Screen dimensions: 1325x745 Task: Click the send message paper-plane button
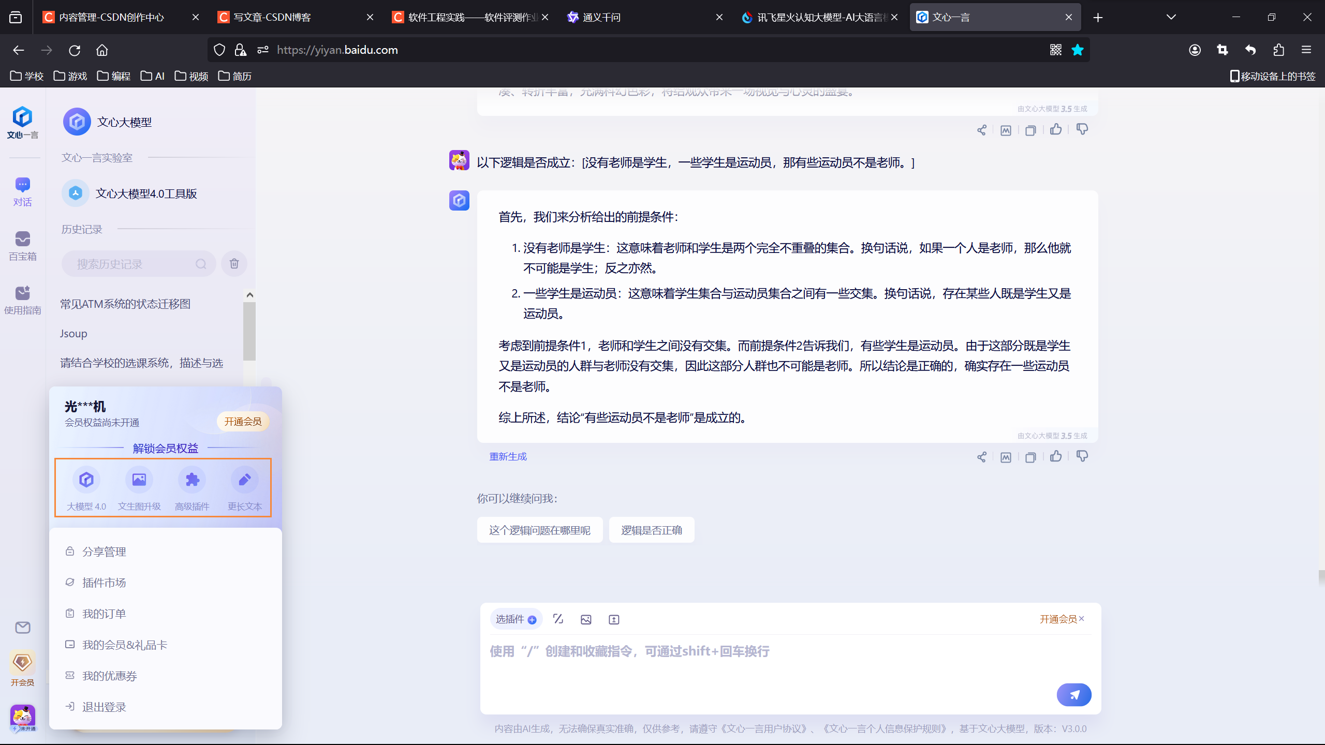(1074, 694)
